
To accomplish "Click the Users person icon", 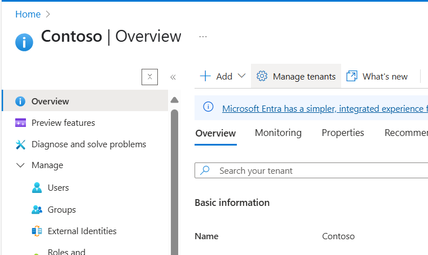I will point(37,188).
